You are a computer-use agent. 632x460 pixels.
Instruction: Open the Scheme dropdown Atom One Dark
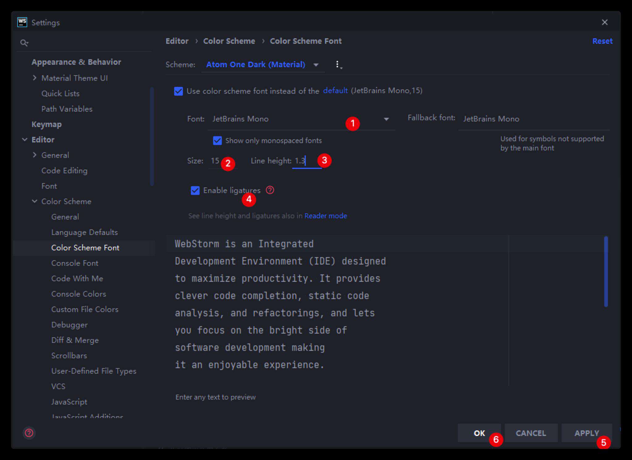[263, 65]
